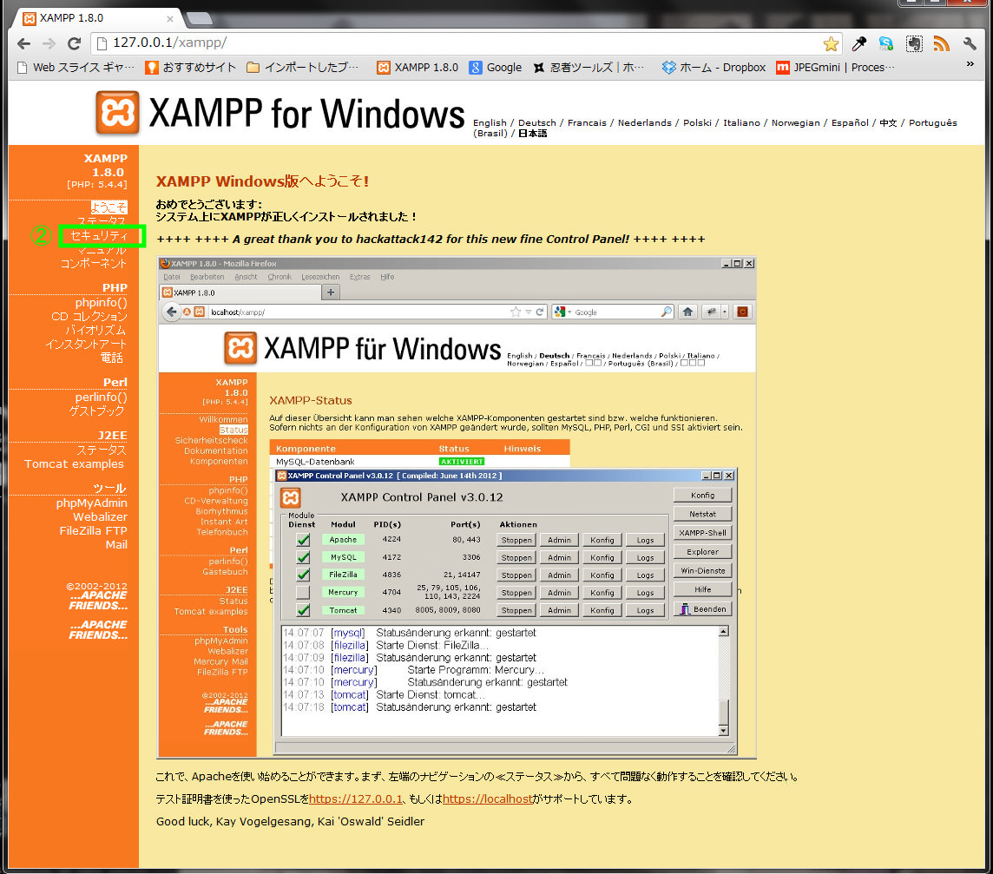
Task: Click the Evernote elephant extension icon
Action: [914, 43]
